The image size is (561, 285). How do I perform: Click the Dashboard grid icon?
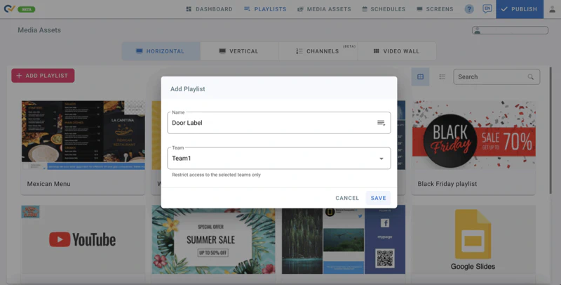coord(189,9)
